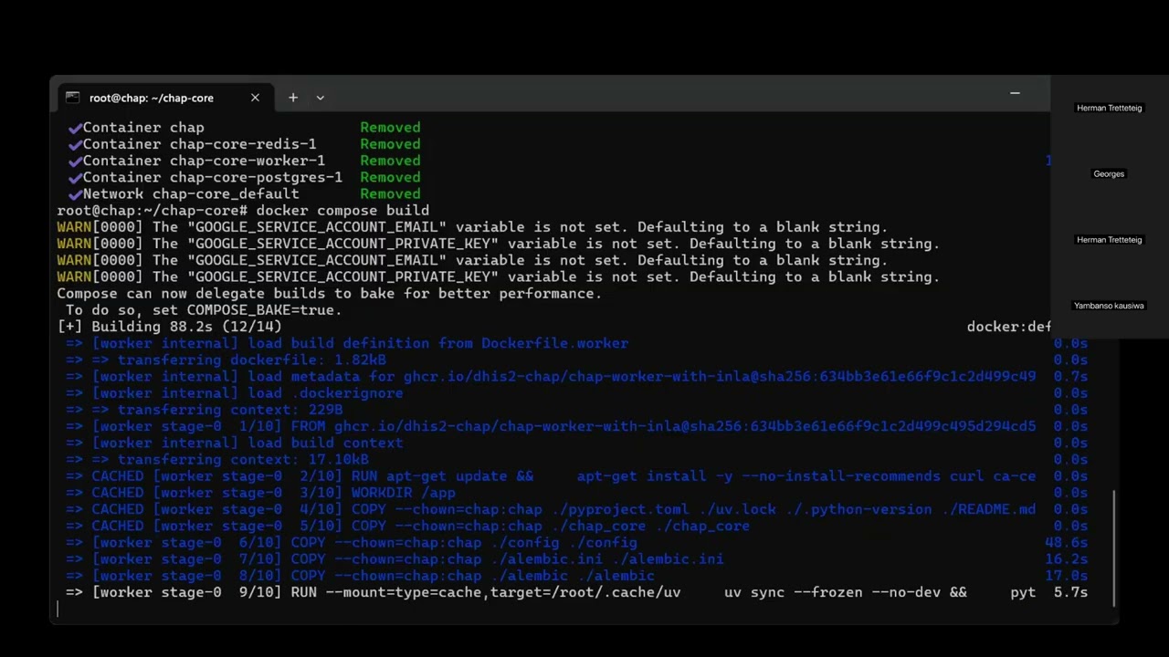This screenshot has height=657, width=1169.
Task: Click step 4/10 COPY pyproject.toml line
Action: 551,509
